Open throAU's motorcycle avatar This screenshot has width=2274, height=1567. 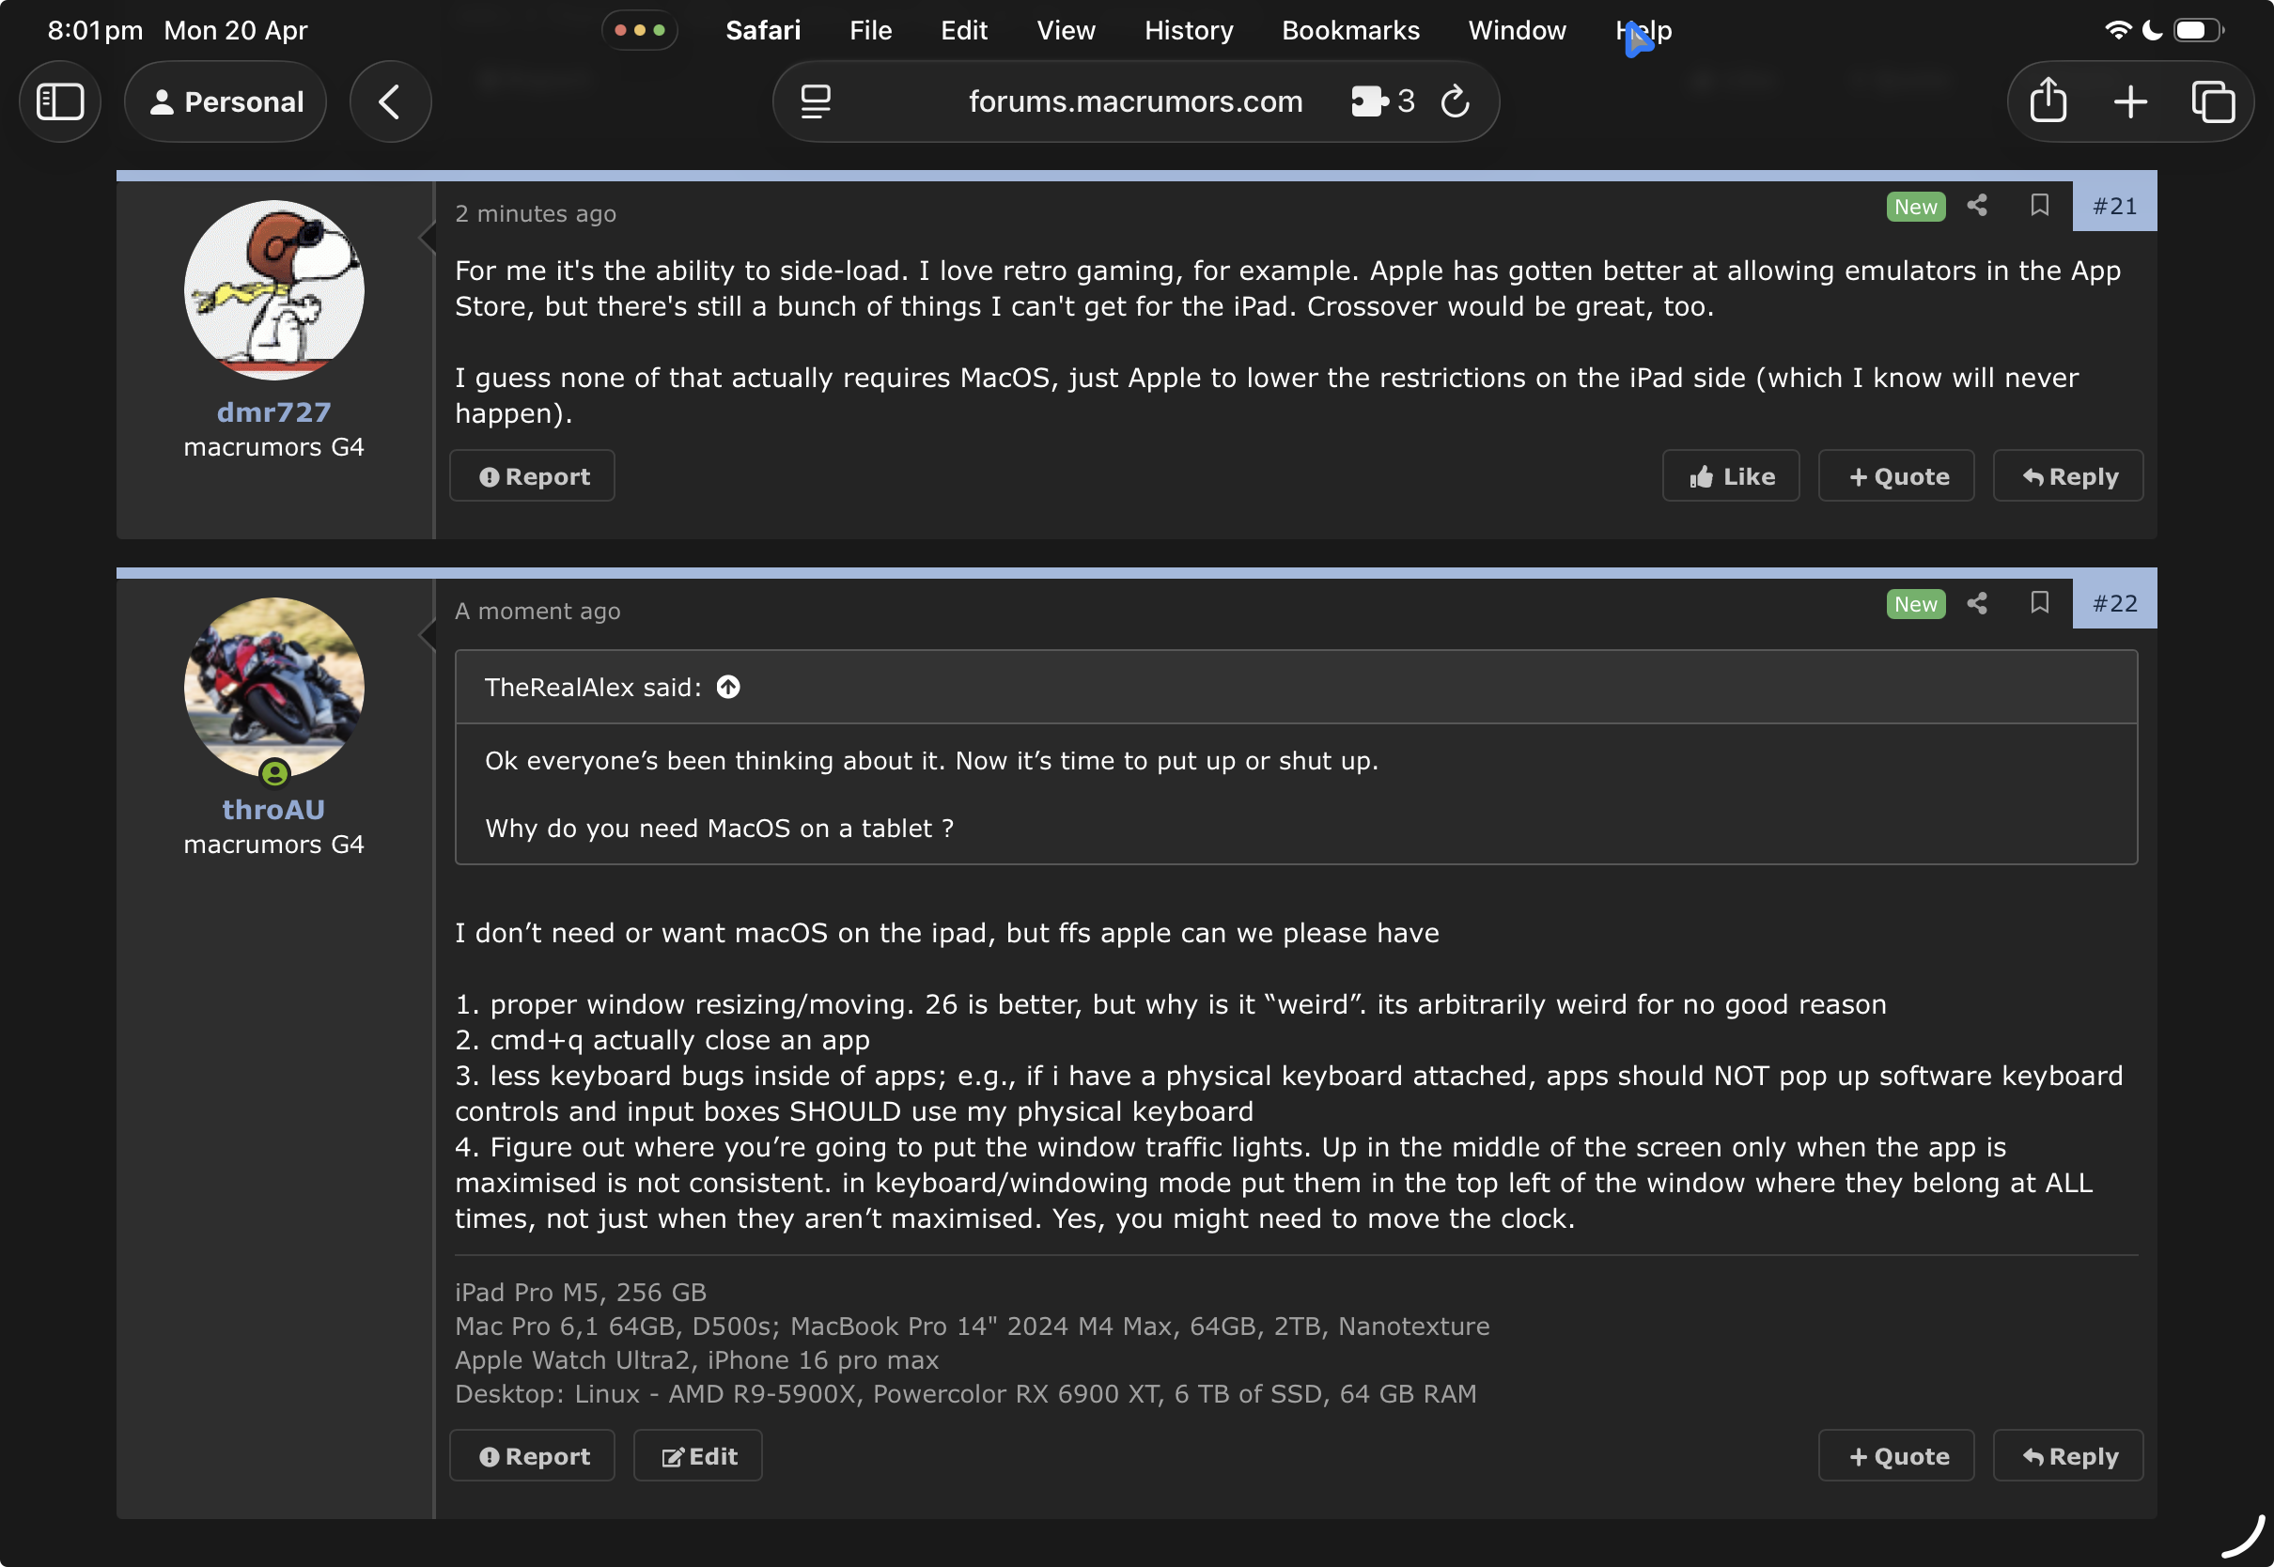pyautogui.click(x=274, y=688)
